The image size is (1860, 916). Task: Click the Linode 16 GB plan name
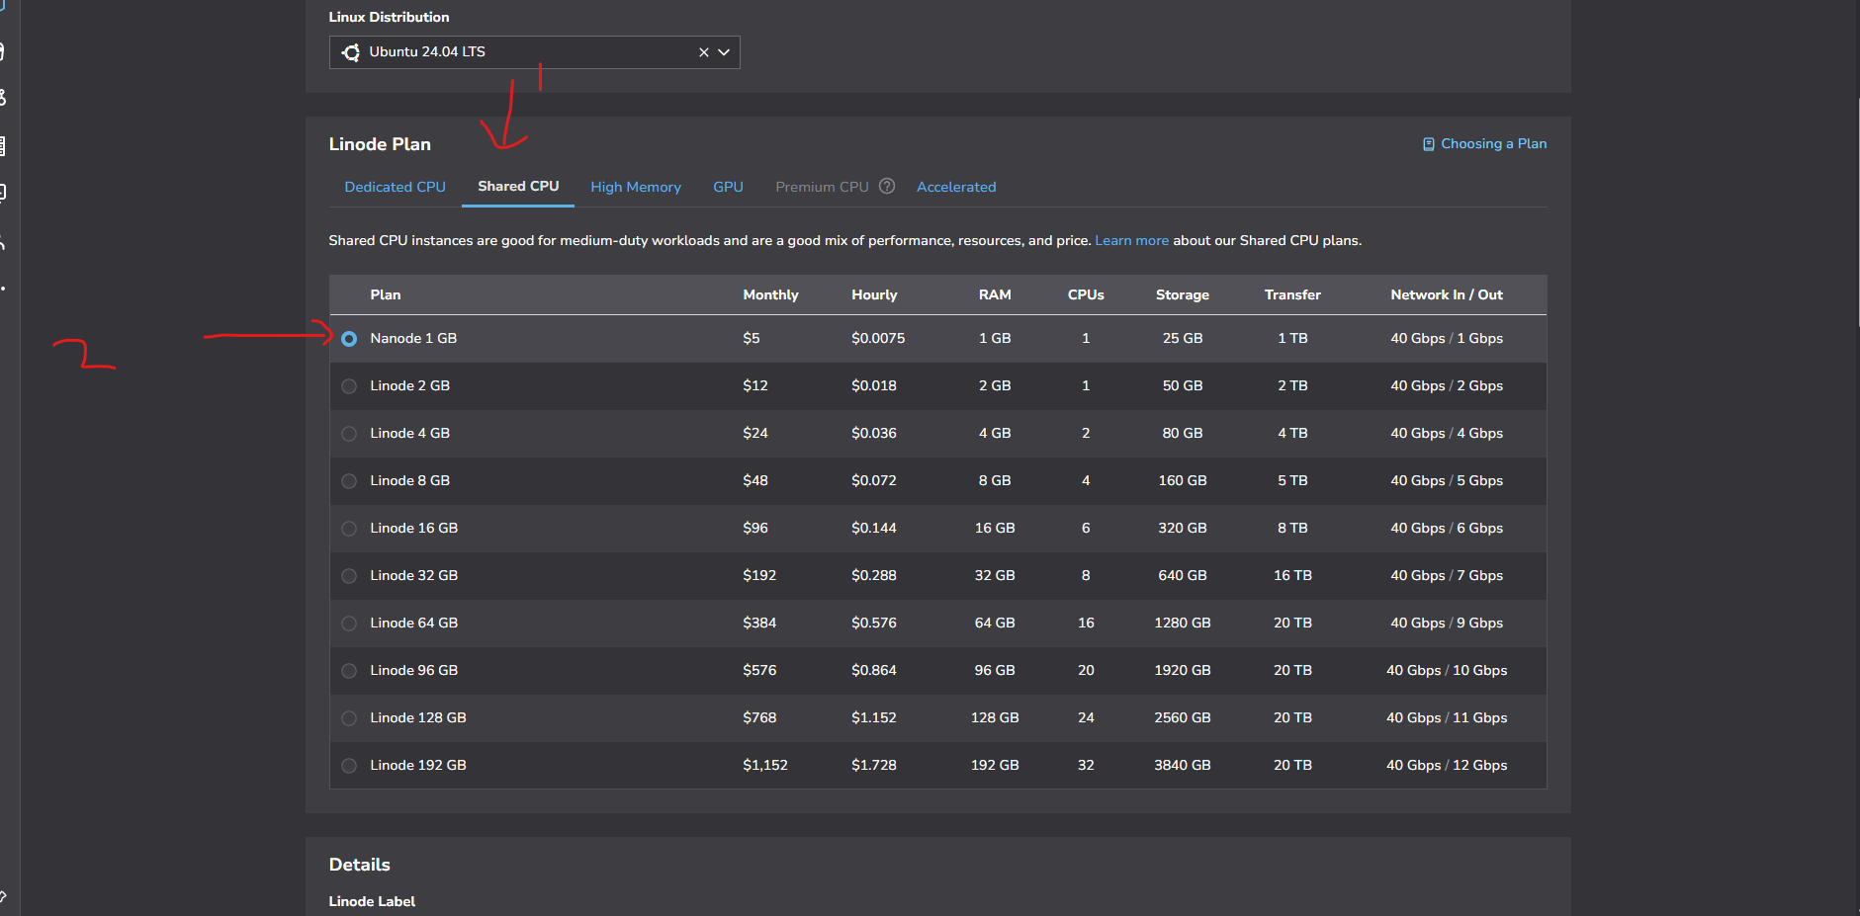point(414,528)
